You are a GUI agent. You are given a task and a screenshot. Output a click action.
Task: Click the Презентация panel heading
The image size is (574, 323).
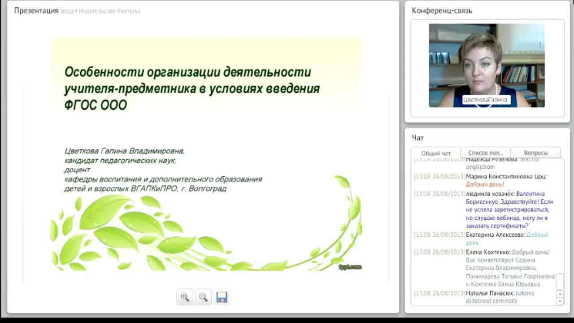tap(36, 10)
